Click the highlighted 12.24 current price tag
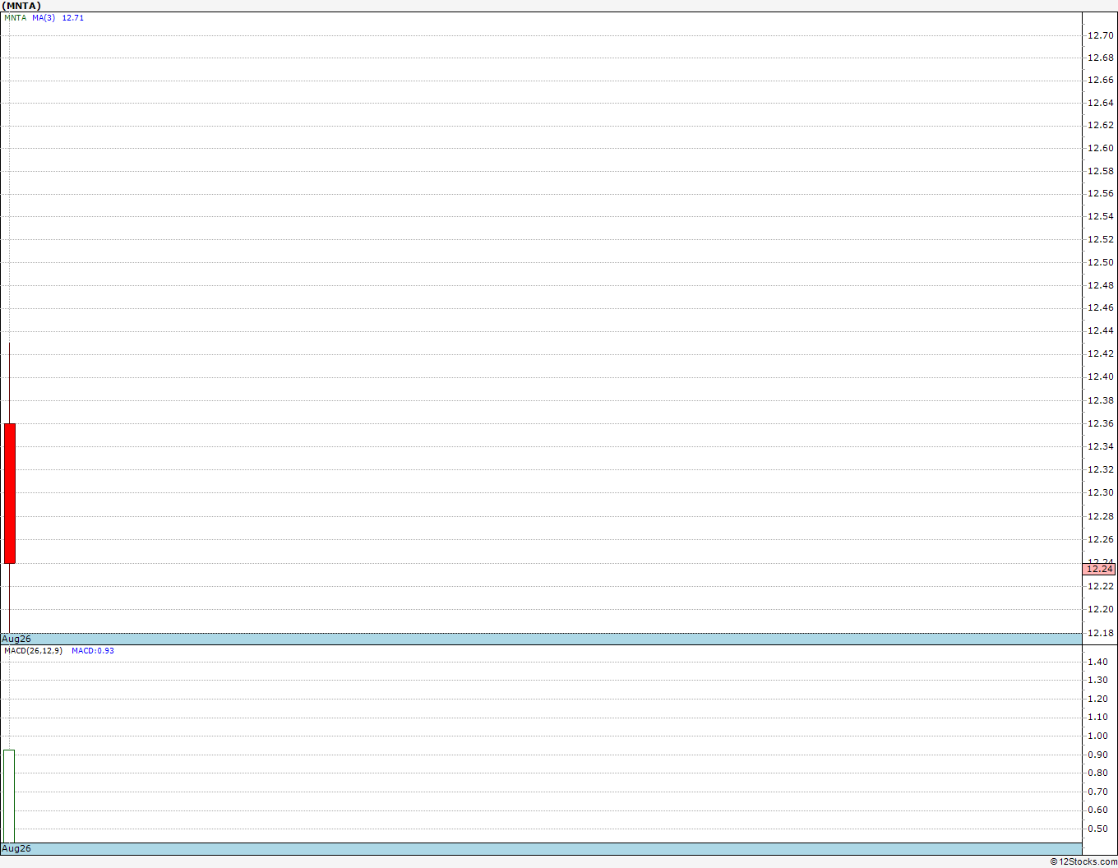1118x868 pixels. click(x=1099, y=569)
